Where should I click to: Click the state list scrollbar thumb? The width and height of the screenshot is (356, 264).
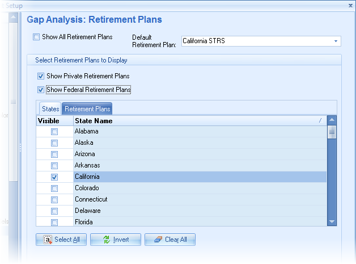coord(332,132)
